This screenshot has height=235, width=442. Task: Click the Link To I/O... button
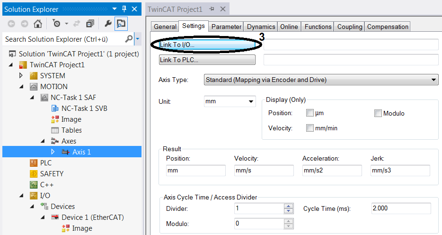click(207, 45)
